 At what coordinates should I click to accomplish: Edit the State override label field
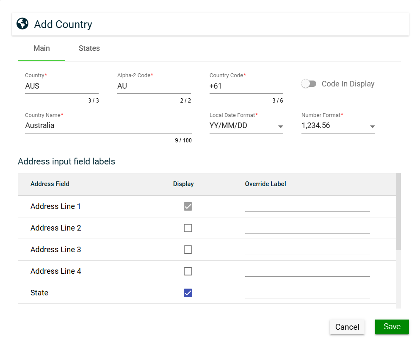tap(307, 293)
